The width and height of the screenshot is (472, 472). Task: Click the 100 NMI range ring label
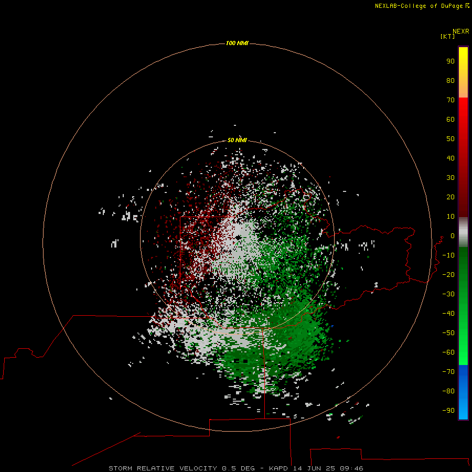[237, 43]
